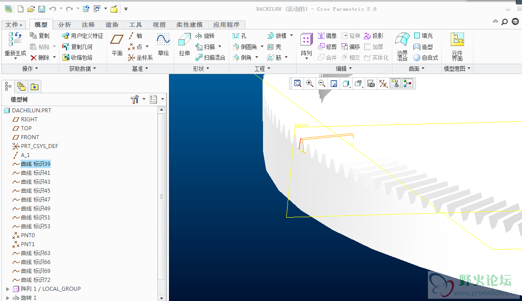Toggle spin center display icon

click(407, 83)
